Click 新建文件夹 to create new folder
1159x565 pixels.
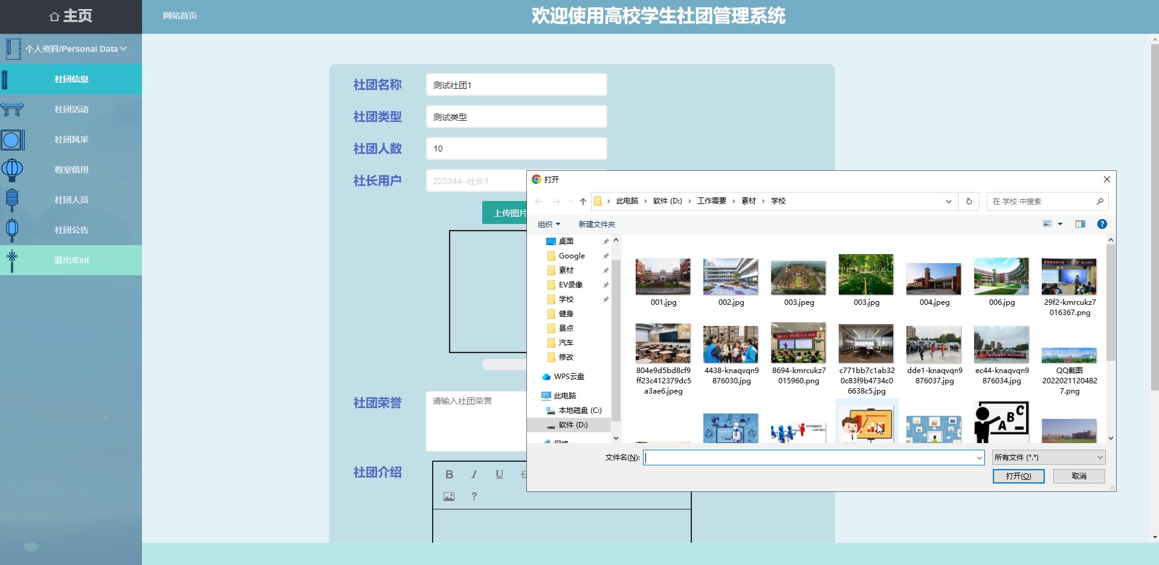(x=596, y=225)
